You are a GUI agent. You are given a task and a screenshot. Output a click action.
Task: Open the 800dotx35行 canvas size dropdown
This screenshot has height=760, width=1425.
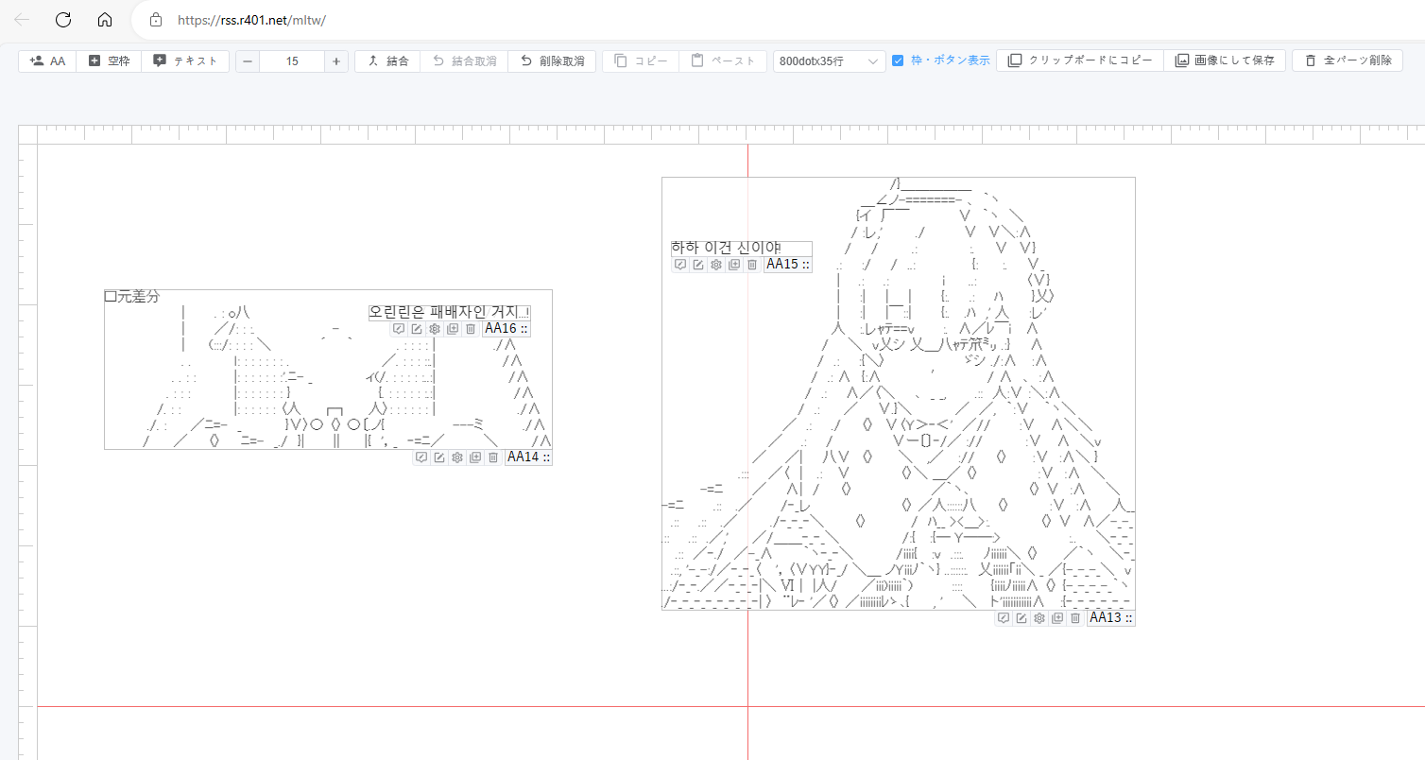click(829, 60)
